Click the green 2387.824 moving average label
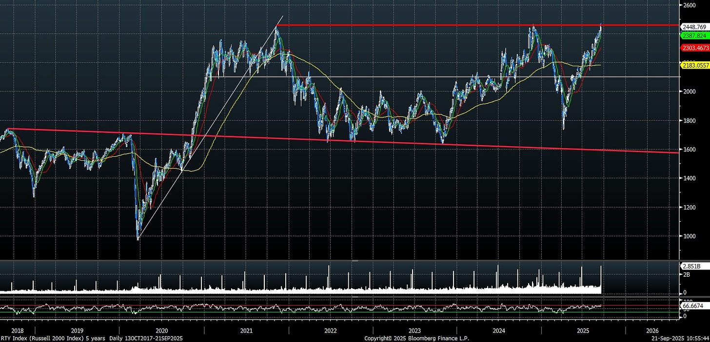The width and height of the screenshot is (710, 342). click(x=695, y=36)
